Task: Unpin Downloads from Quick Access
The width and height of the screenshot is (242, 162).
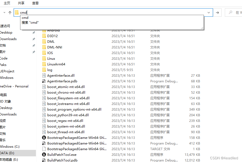Action: coord(34,39)
